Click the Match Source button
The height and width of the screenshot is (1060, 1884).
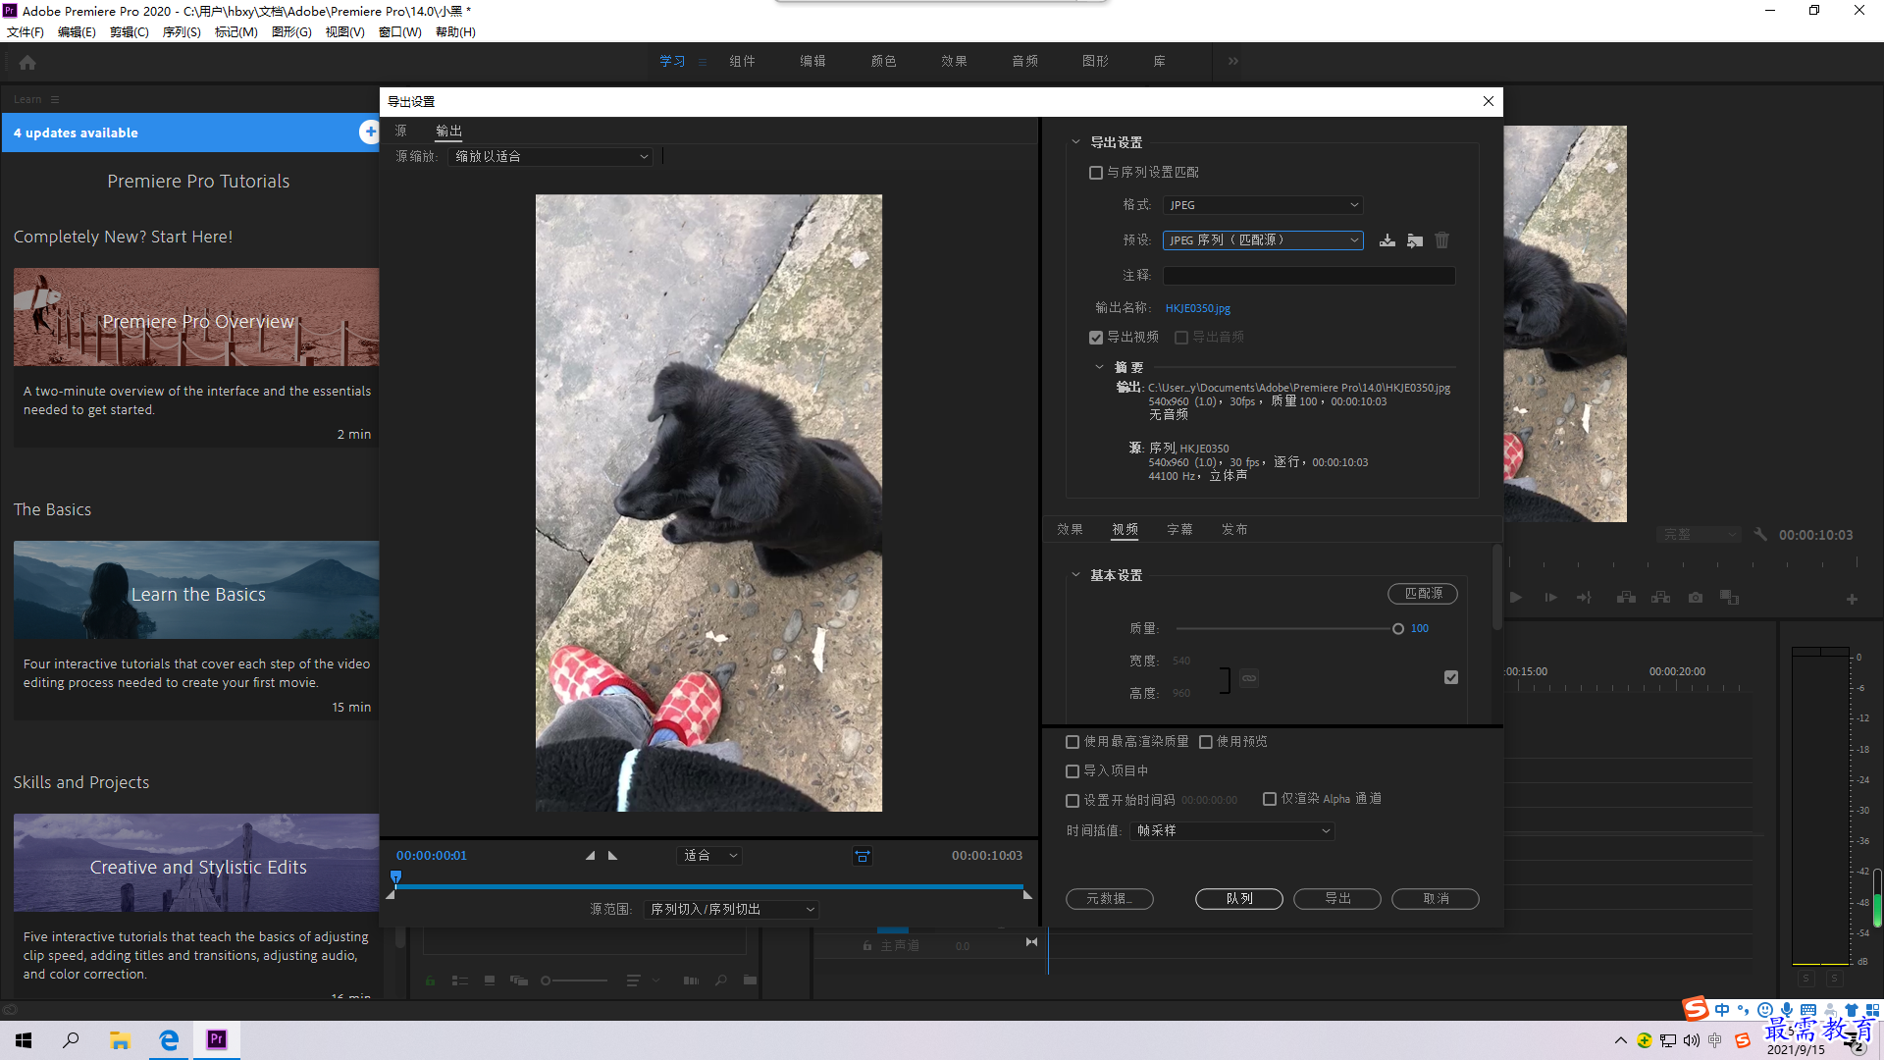pos(1423,594)
